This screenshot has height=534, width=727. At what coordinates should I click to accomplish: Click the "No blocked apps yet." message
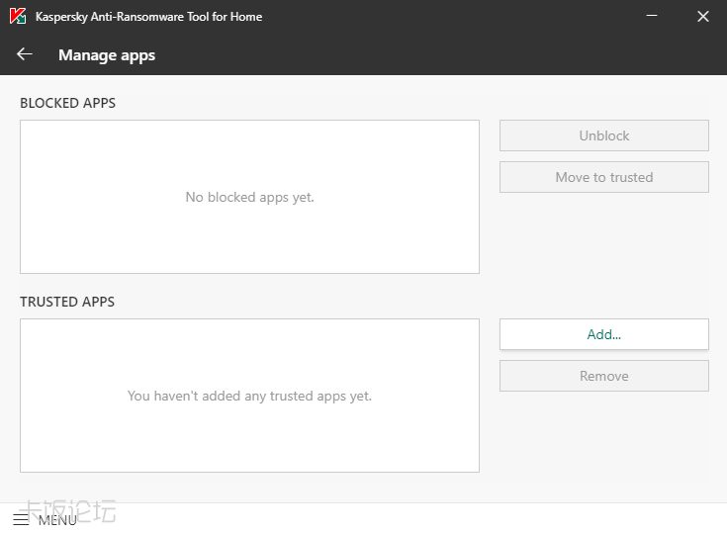[249, 197]
